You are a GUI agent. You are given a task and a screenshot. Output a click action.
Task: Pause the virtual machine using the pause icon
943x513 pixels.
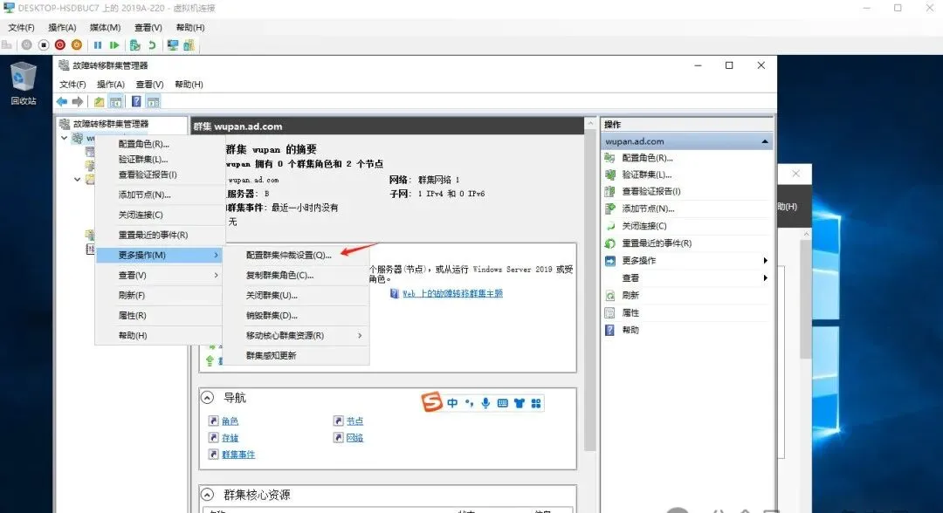99,44
